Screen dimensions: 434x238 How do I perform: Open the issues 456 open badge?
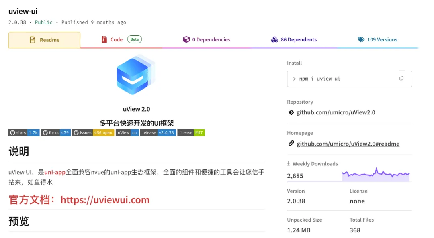(x=93, y=133)
